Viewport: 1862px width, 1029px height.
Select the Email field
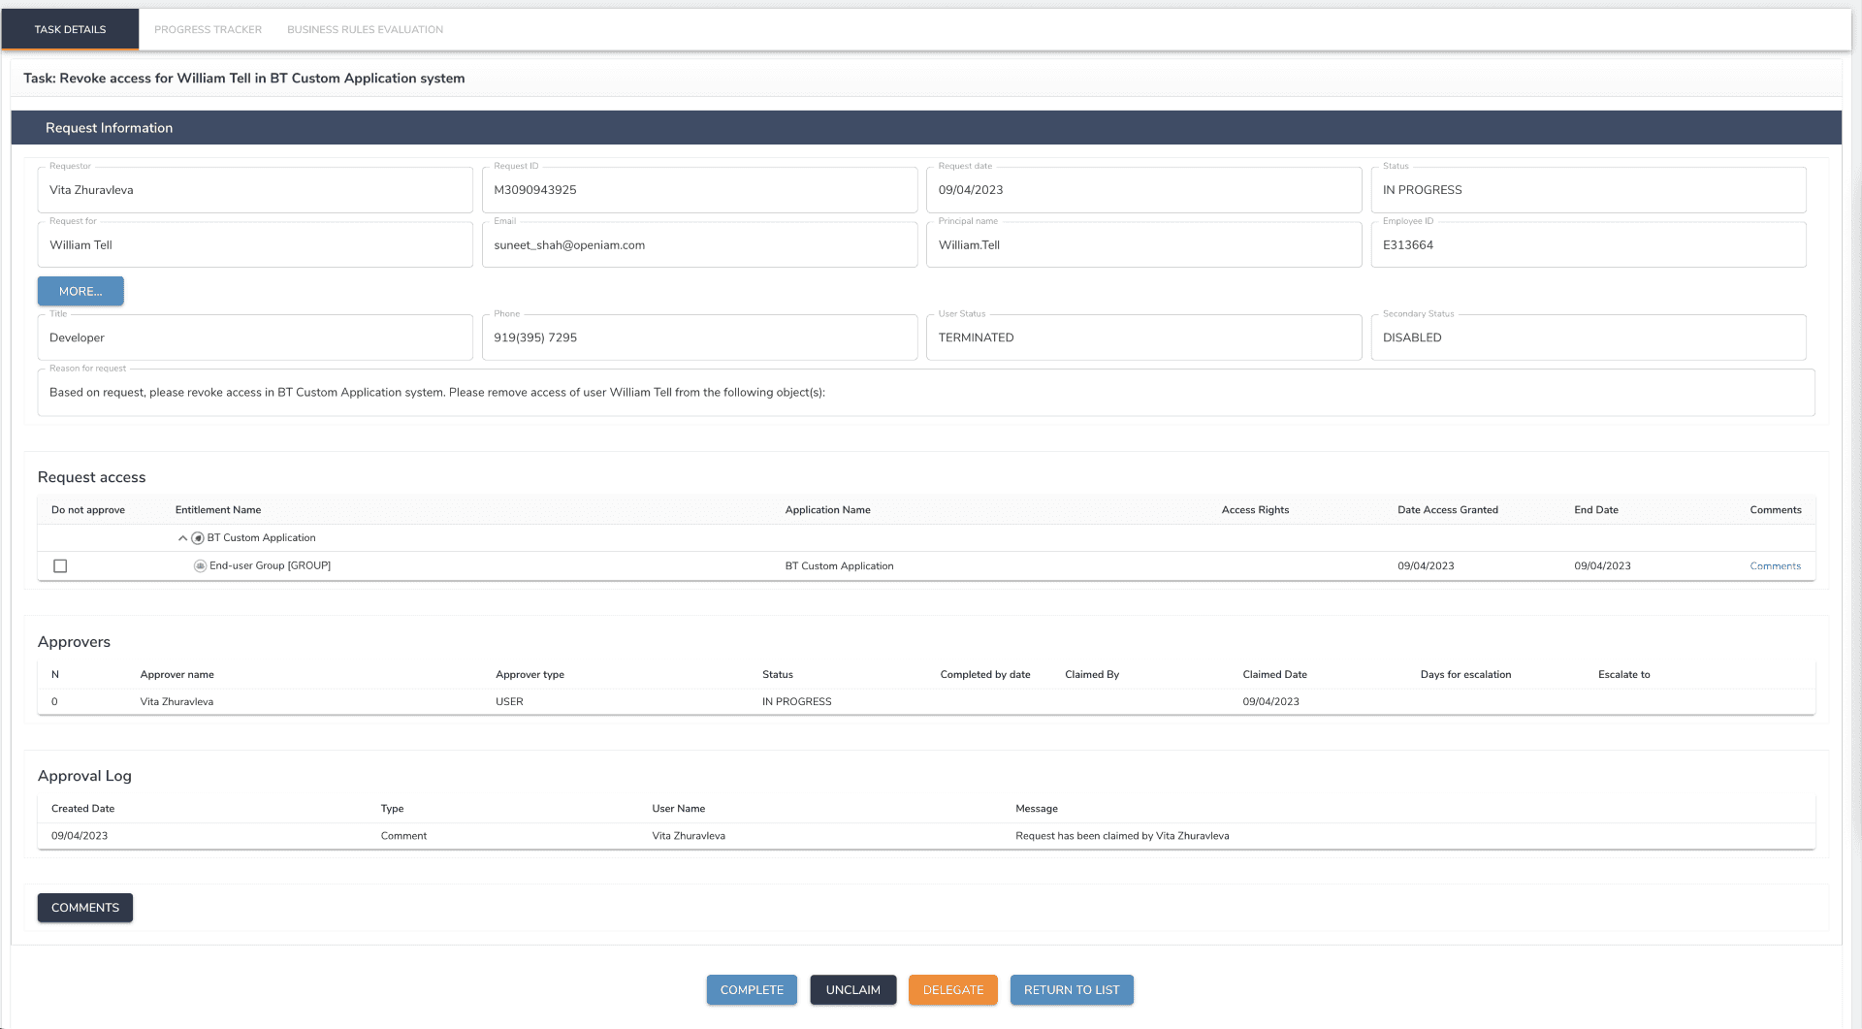point(699,245)
